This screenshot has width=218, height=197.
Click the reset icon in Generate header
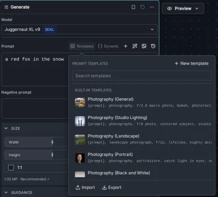point(143,7)
